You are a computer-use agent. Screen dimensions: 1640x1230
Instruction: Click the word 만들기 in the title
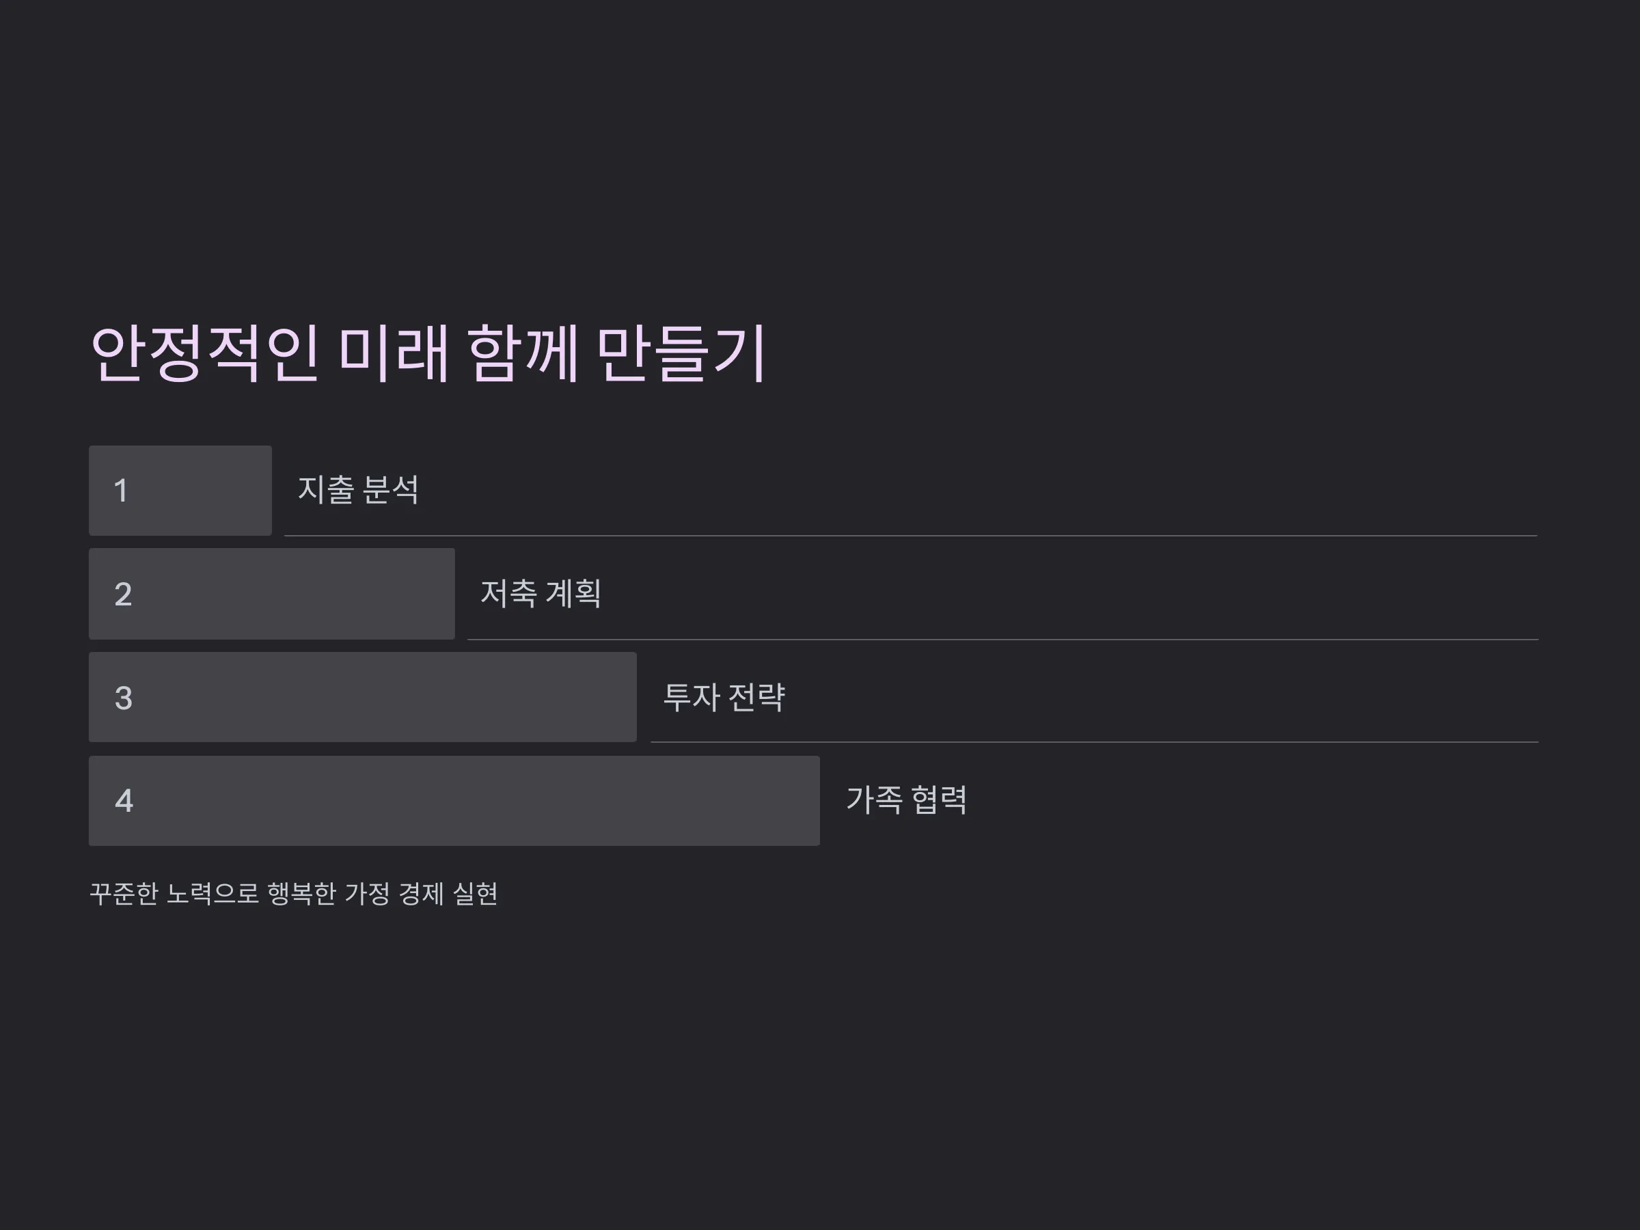click(x=682, y=354)
